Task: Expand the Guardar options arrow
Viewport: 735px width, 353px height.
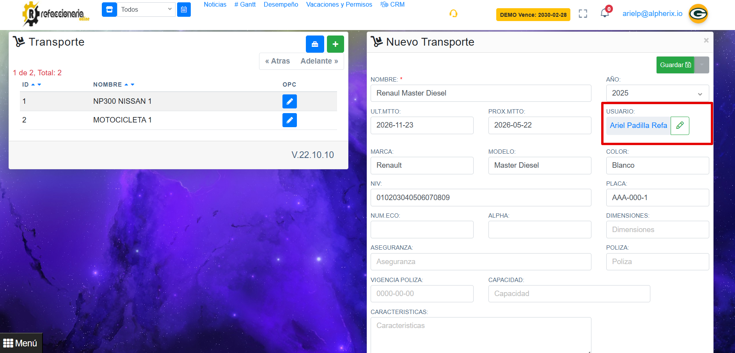Action: click(x=702, y=65)
